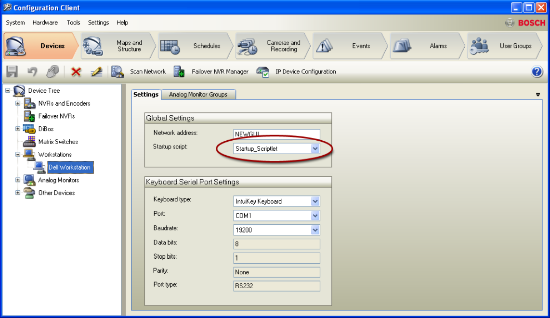Open the Keyboard type dropdown
This screenshot has width=550, height=318.
coord(315,201)
